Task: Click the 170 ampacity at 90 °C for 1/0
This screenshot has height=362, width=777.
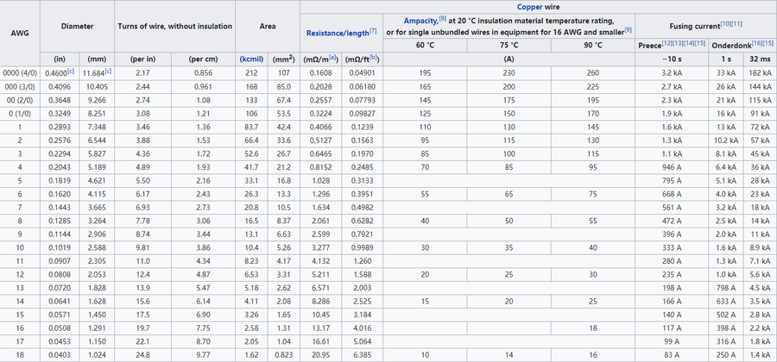Action: pos(592,113)
